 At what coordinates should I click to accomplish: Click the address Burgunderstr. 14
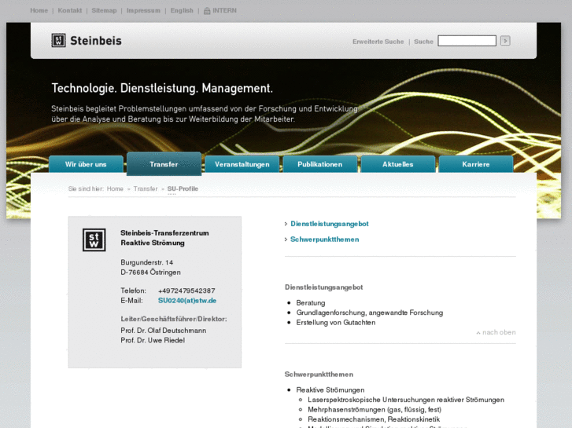click(x=146, y=262)
